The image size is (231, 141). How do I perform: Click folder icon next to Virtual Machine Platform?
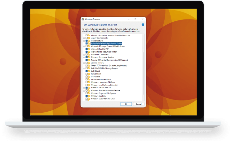coord(89,79)
